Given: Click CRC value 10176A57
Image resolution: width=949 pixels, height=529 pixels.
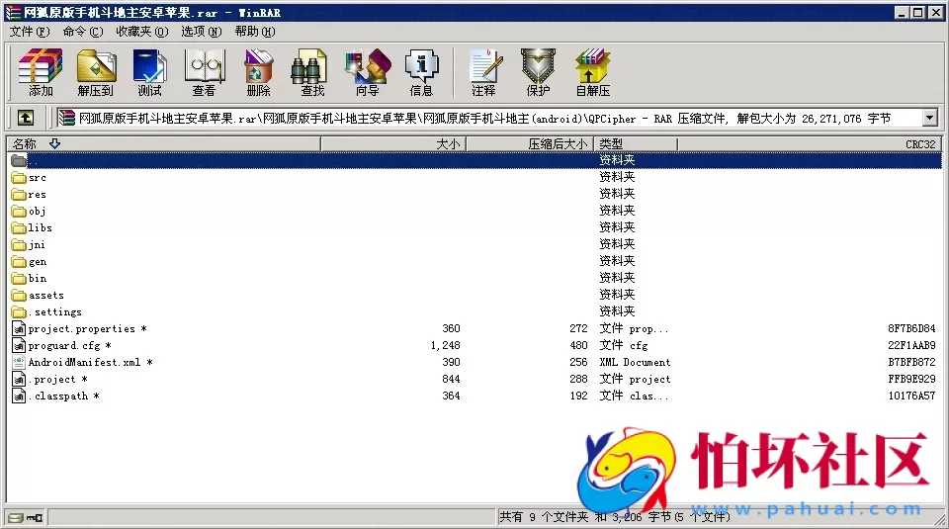Looking at the screenshot, I should 911,396.
